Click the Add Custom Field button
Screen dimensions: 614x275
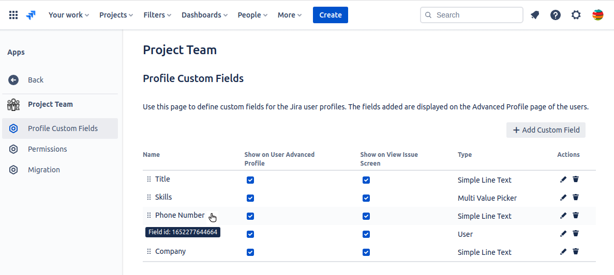point(546,130)
